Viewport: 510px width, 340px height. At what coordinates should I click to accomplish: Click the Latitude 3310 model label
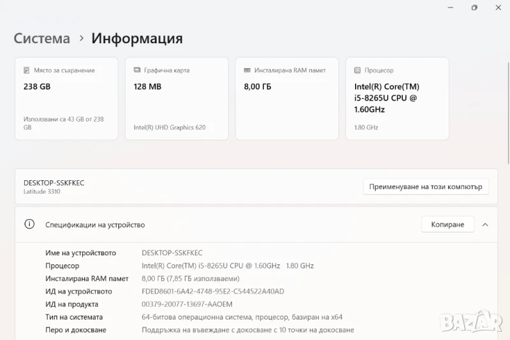coord(42,192)
